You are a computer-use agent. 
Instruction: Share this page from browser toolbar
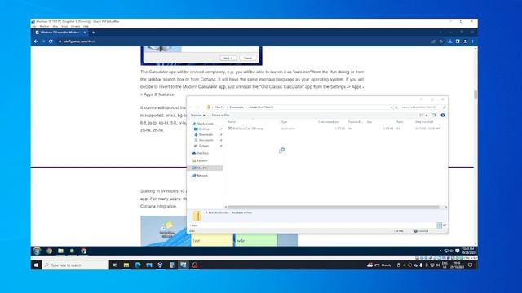tap(433, 42)
